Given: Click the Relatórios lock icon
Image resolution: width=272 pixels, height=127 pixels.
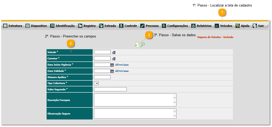Looking at the screenshot, I should coord(193,26).
